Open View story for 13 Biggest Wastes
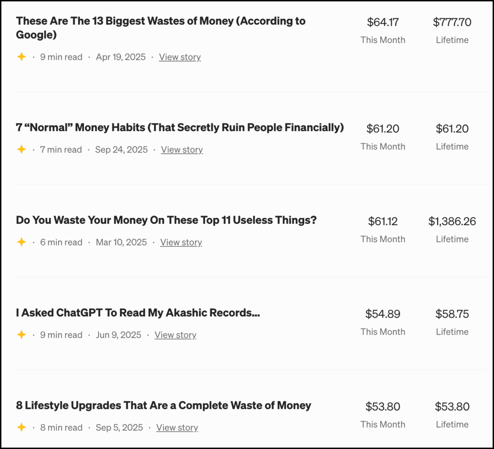 (180, 57)
